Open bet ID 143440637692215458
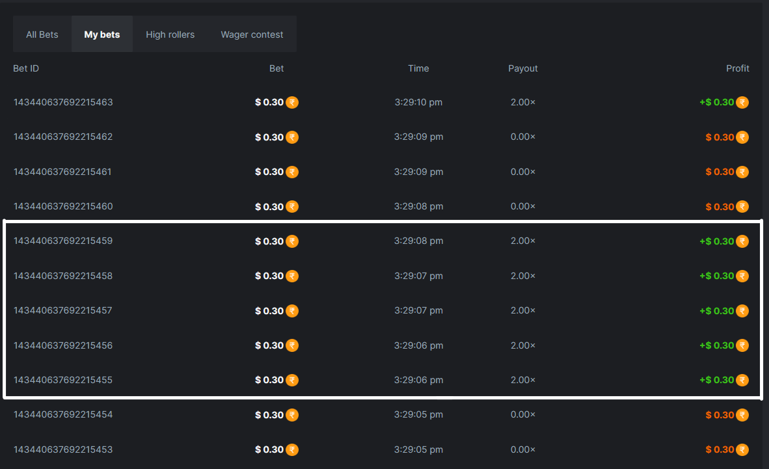Screen dimensions: 769x469 63,276
